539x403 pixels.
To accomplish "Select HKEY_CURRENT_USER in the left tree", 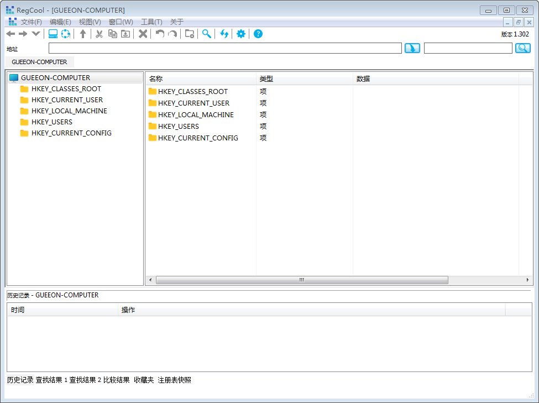I will coord(67,100).
